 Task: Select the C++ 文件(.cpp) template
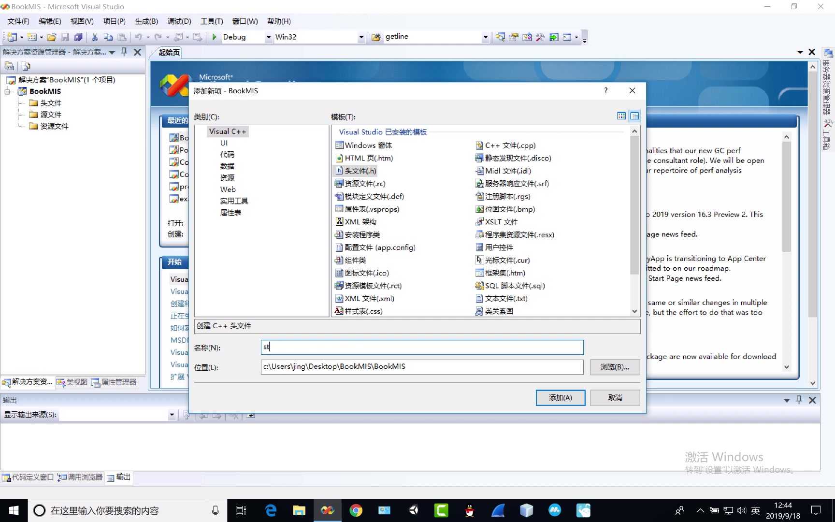(505, 145)
